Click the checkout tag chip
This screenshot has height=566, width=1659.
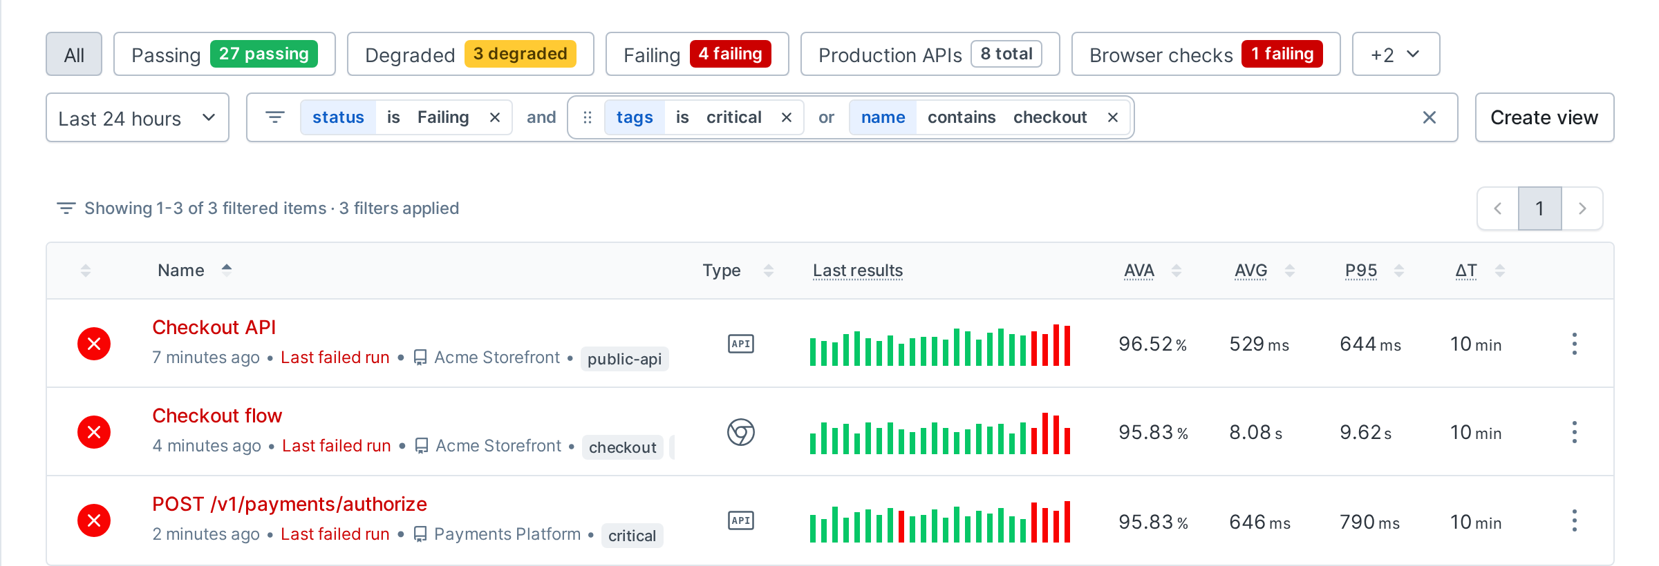tap(622, 447)
